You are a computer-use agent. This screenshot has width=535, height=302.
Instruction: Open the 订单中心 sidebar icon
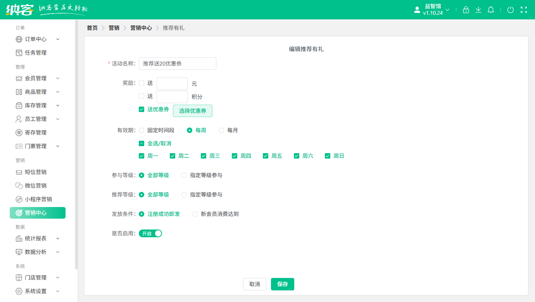coord(19,39)
